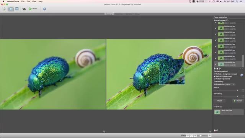Screen dimensions: 245x138
Task: Click the Smoothing value stepper arrows
Action: [x=243, y=97]
